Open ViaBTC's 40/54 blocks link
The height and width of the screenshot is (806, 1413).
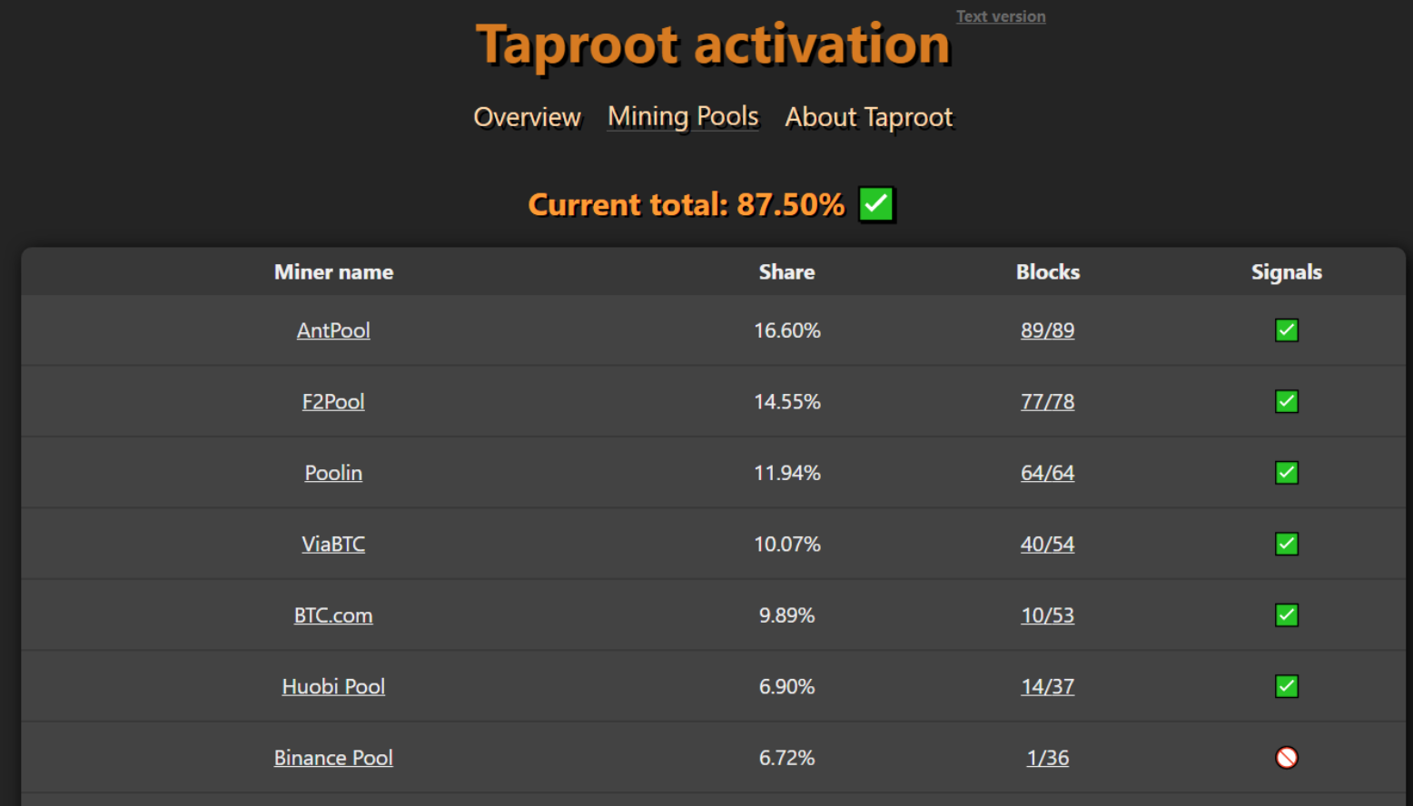[1047, 544]
